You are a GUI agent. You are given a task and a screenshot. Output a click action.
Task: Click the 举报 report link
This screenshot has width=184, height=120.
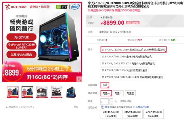click(x=76, y=107)
